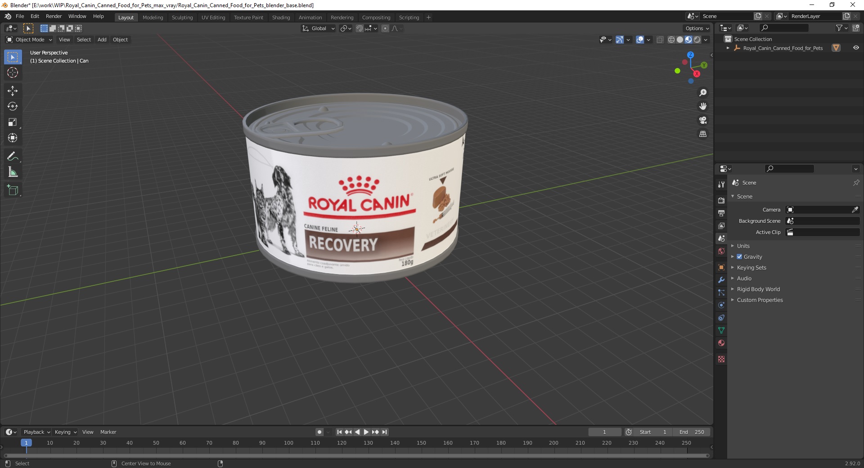This screenshot has width=864, height=468.
Task: Open the Output properties tab
Action: (721, 213)
